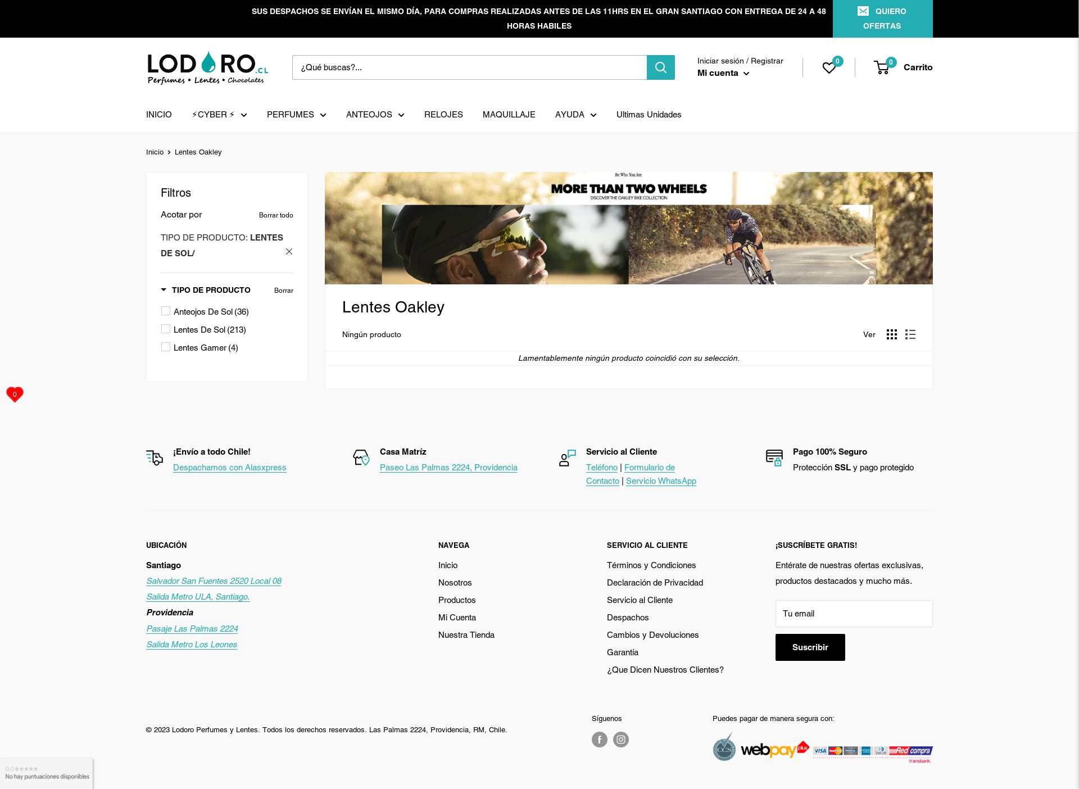Viewport: 1079px width, 789px height.
Task: Open the Salida Metro Los Leones link
Action: click(192, 645)
